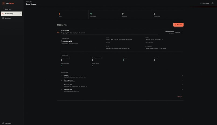This screenshot has width=217, height=125.
Task: Click the checkmark icon next to Queued step
Action: pos(62,76)
